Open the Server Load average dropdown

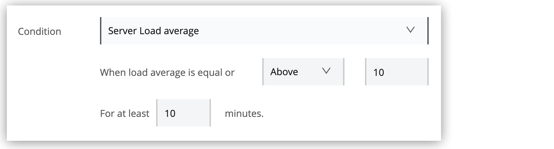click(x=264, y=31)
